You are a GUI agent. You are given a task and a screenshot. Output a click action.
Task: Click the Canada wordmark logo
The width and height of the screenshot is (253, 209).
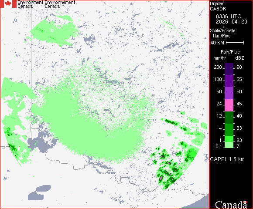(231, 205)
